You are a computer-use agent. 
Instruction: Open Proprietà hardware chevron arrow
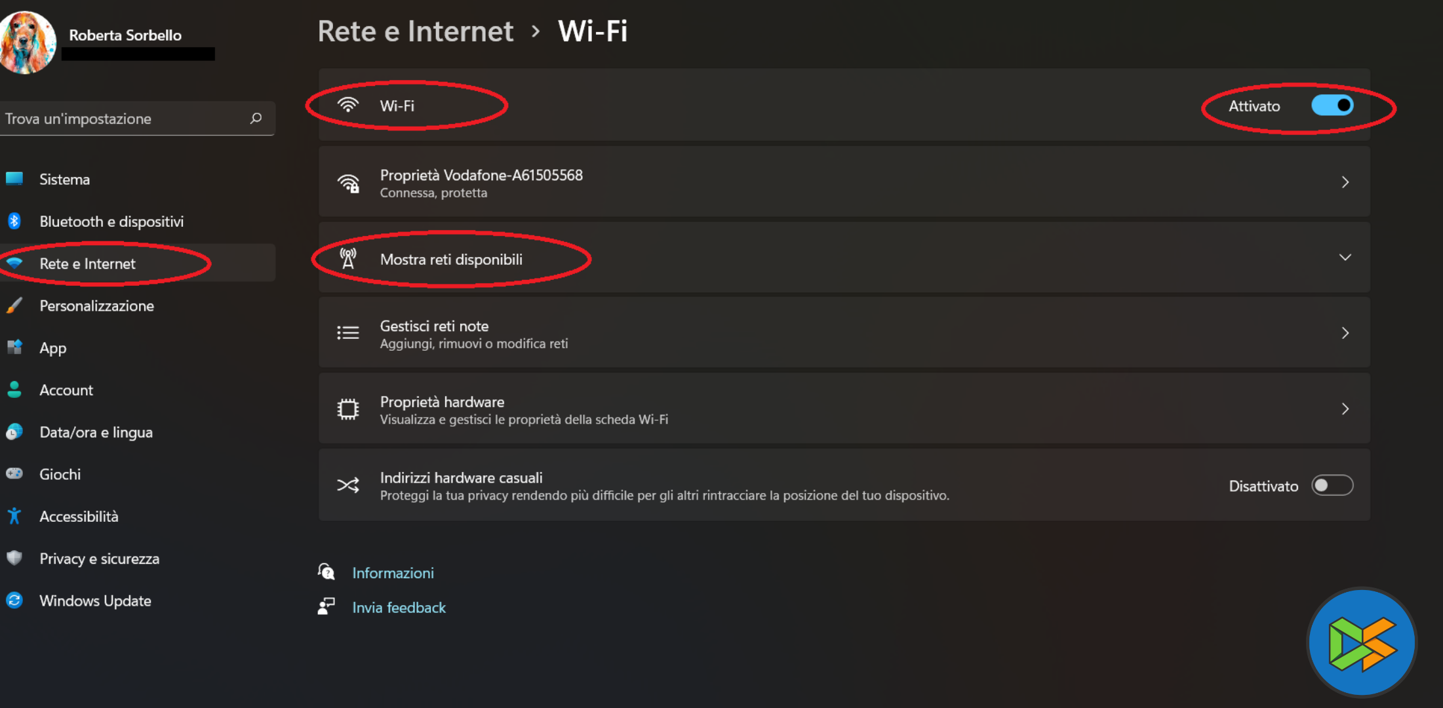pyautogui.click(x=1345, y=409)
